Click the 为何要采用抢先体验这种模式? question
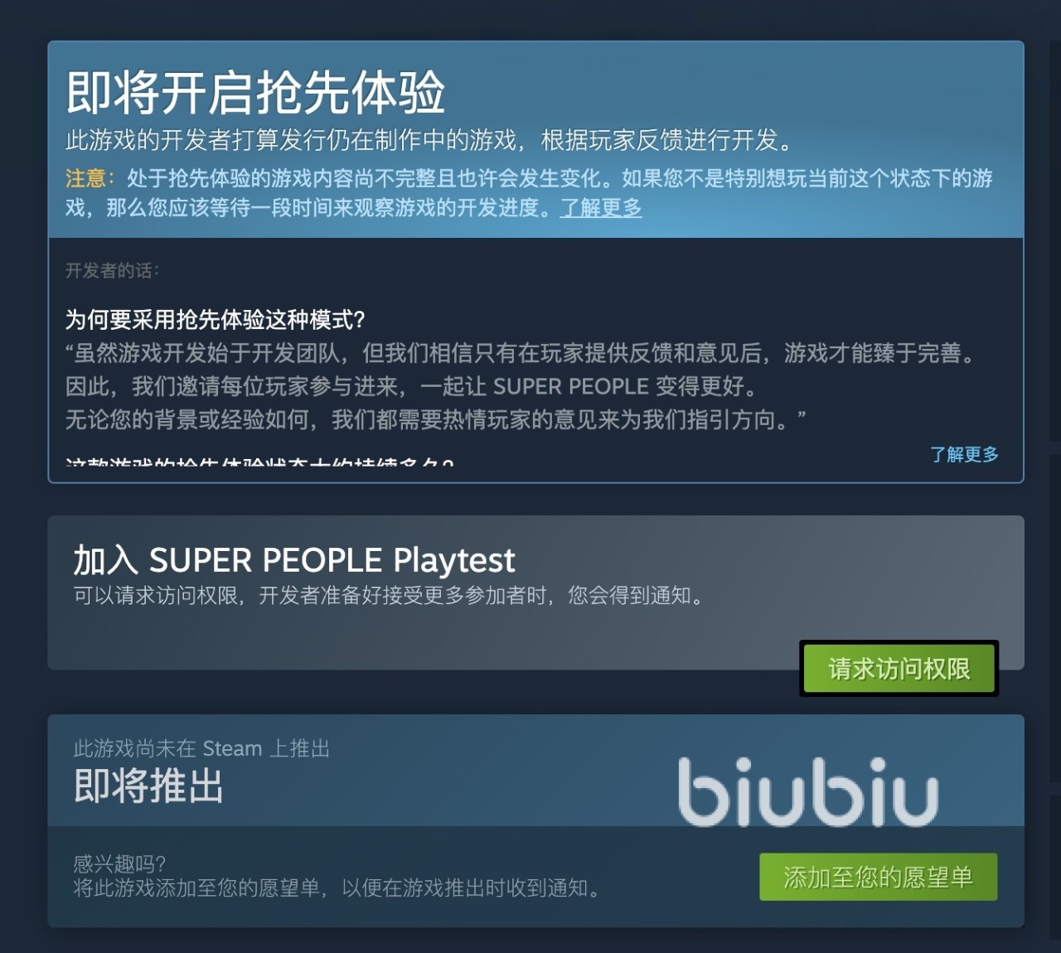Image resolution: width=1061 pixels, height=953 pixels. (216, 319)
